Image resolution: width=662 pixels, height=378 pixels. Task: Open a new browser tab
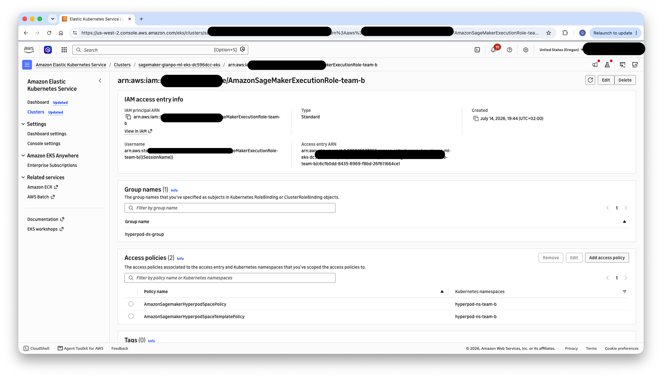tap(141, 19)
